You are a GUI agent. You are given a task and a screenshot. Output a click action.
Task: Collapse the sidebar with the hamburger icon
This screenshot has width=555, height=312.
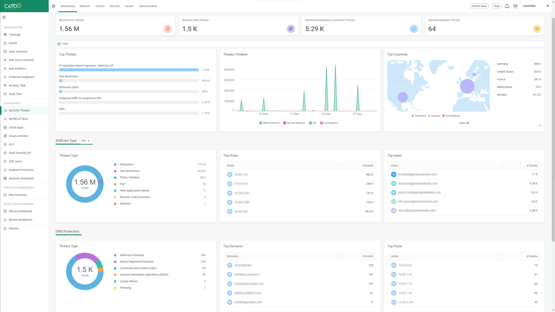(x=4, y=17)
